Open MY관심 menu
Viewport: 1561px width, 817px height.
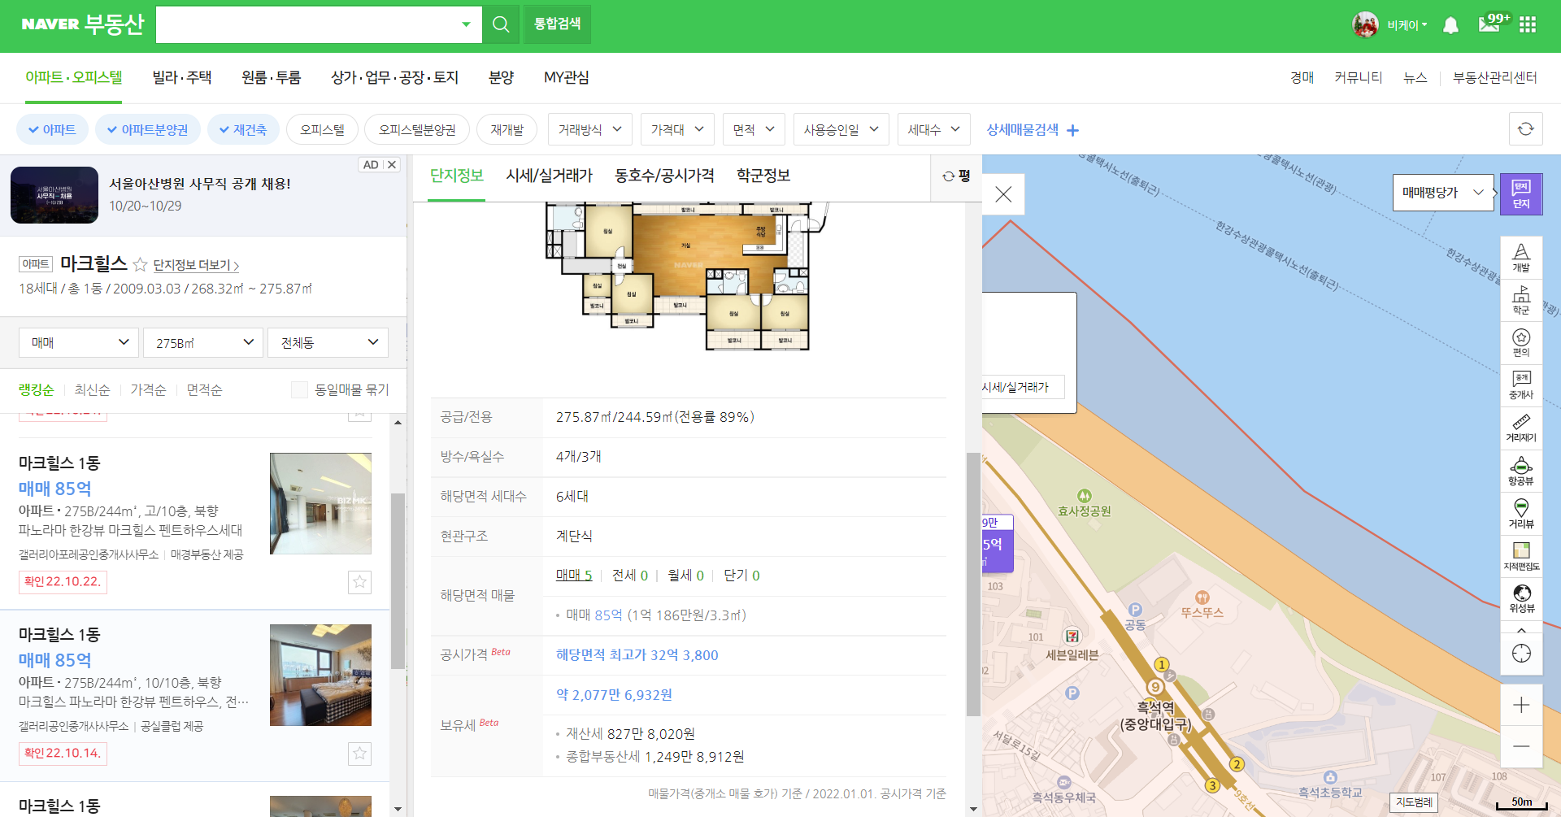pos(566,77)
